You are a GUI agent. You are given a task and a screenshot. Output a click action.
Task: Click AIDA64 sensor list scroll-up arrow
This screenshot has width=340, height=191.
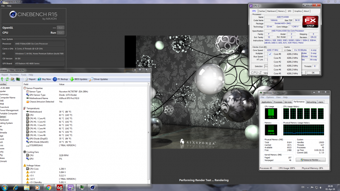point(149,84)
